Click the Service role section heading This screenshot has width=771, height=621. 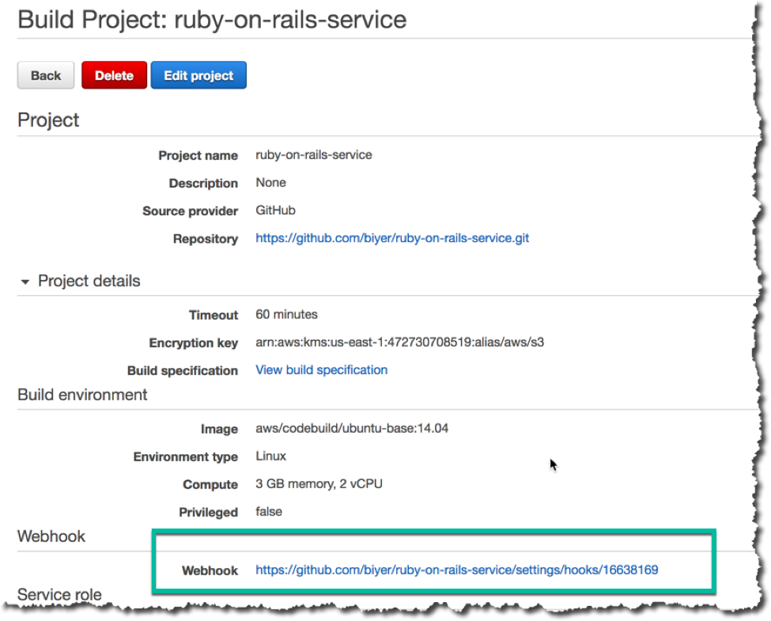tap(59, 594)
